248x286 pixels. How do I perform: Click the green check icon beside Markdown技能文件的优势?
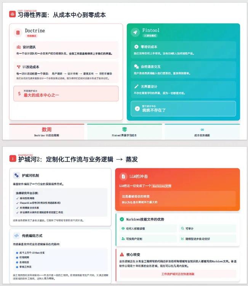click(x=122, y=219)
